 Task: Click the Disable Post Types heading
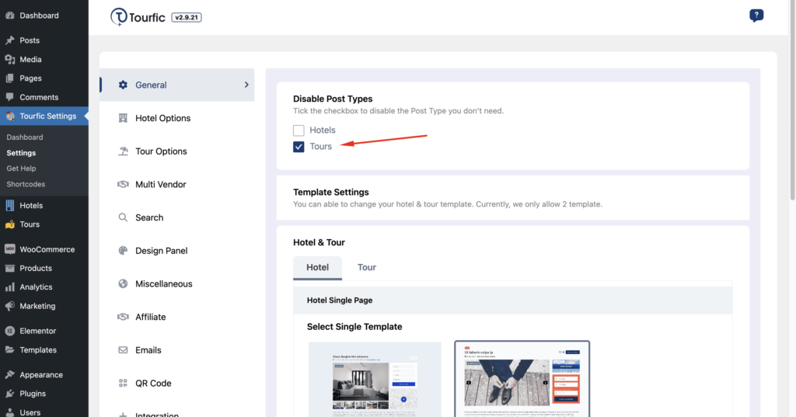click(333, 99)
